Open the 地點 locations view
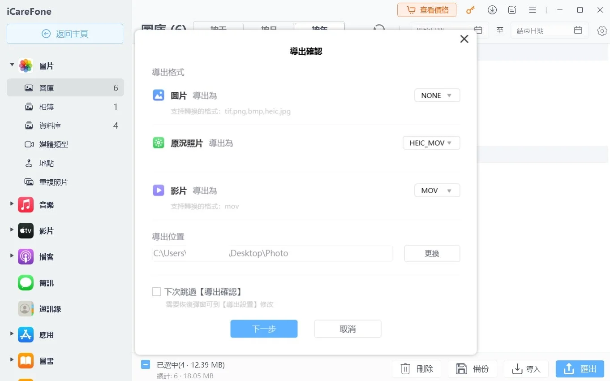 tap(46, 163)
